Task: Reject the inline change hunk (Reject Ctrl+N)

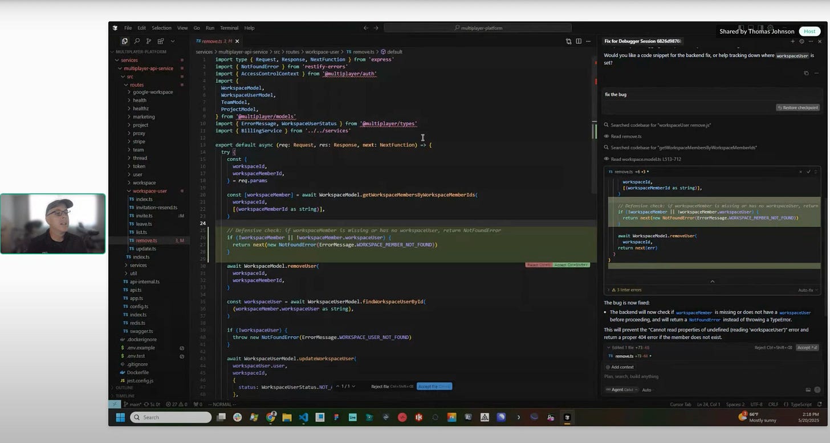Action: pyautogui.click(x=539, y=265)
